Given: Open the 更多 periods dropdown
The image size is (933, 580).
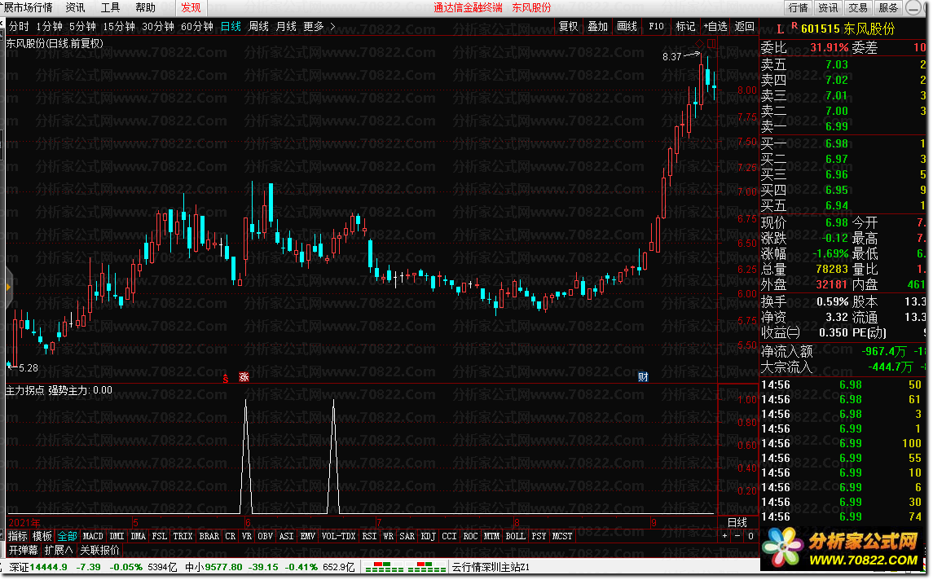Looking at the screenshot, I should click(x=314, y=27).
